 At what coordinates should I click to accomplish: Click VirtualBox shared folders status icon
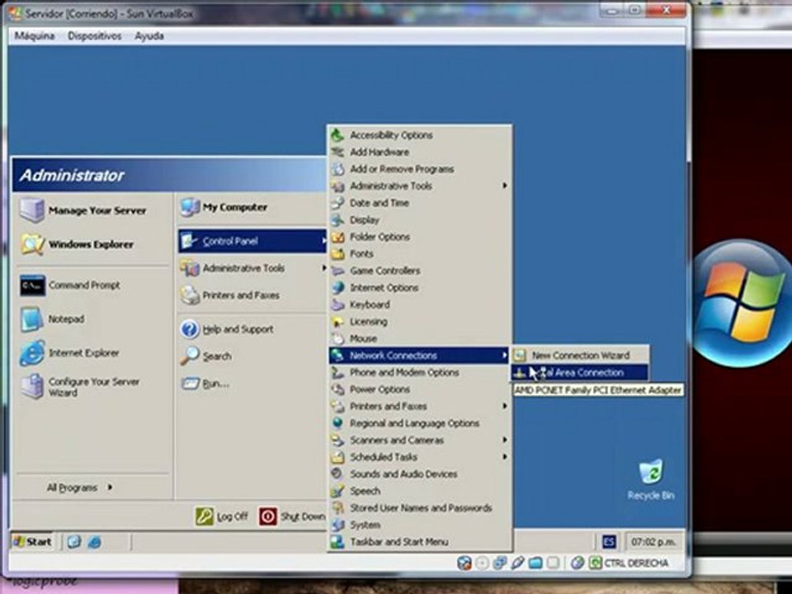click(x=535, y=563)
